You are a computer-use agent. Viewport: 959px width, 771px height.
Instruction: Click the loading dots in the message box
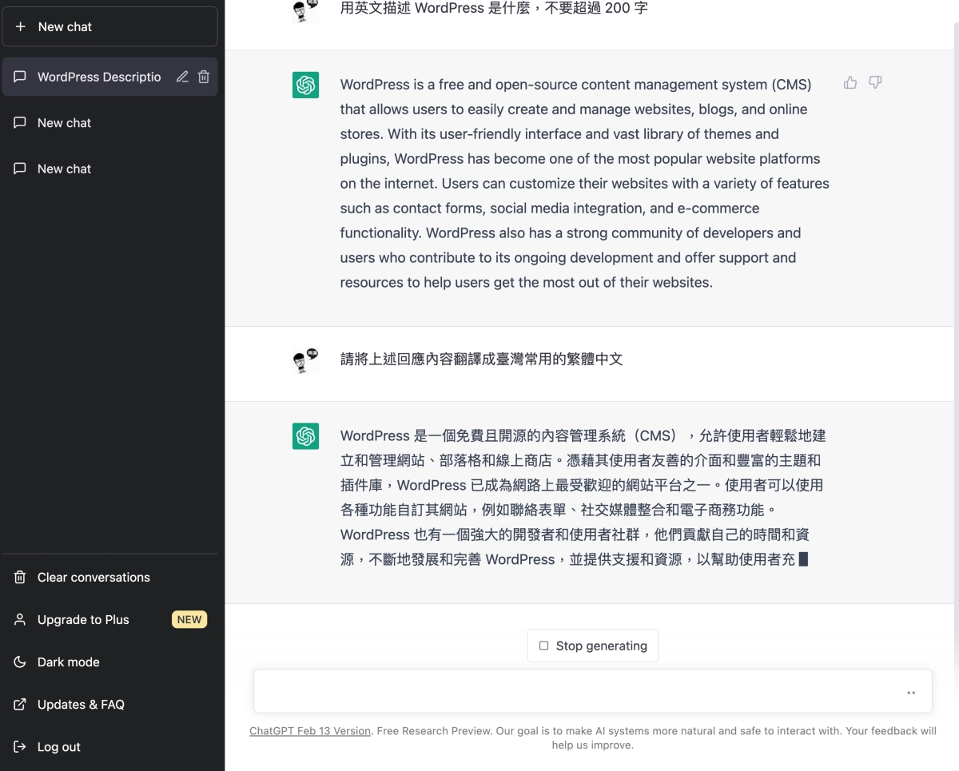(x=911, y=693)
